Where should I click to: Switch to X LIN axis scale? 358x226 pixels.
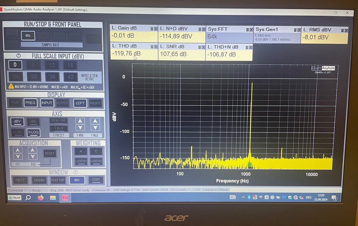coord(17,133)
